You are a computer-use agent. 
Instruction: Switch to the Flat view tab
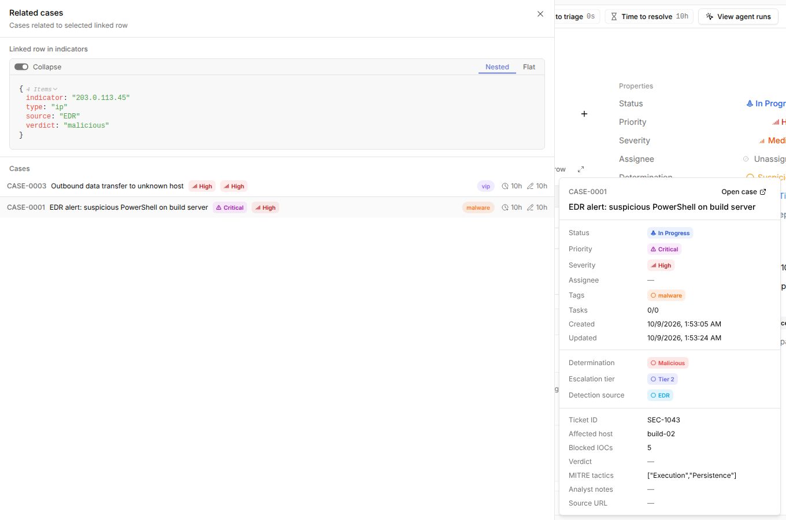click(529, 67)
